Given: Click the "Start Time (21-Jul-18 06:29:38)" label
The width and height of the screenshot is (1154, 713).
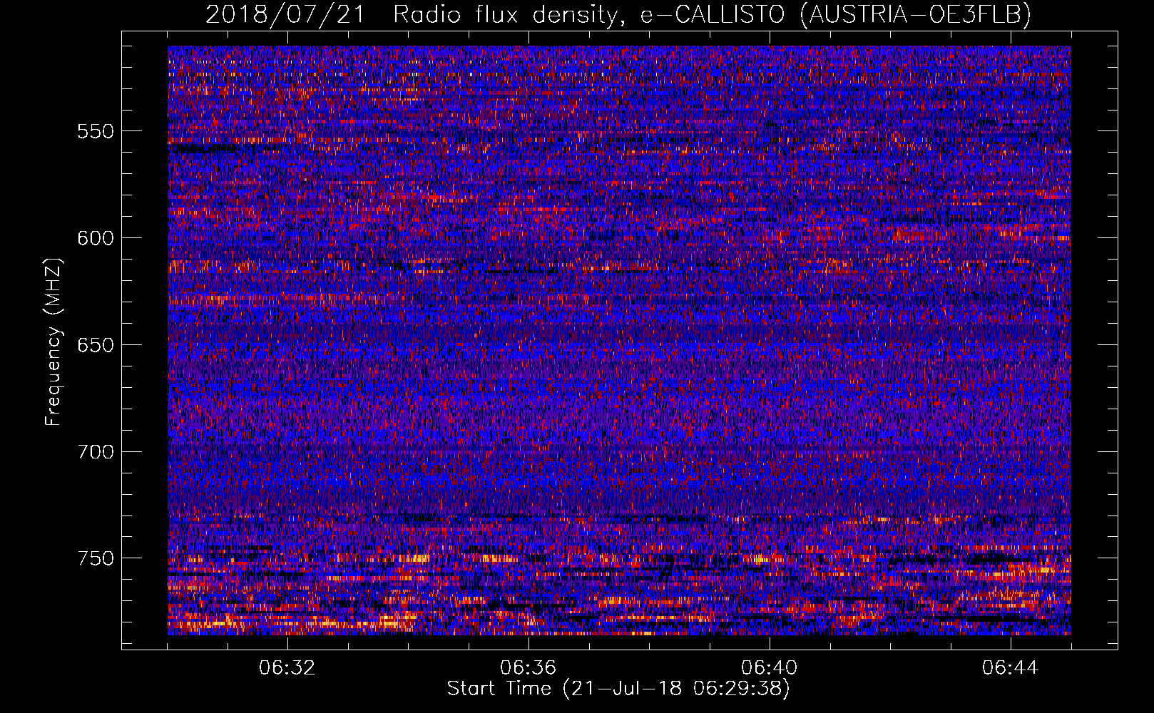Looking at the screenshot, I should [618, 689].
